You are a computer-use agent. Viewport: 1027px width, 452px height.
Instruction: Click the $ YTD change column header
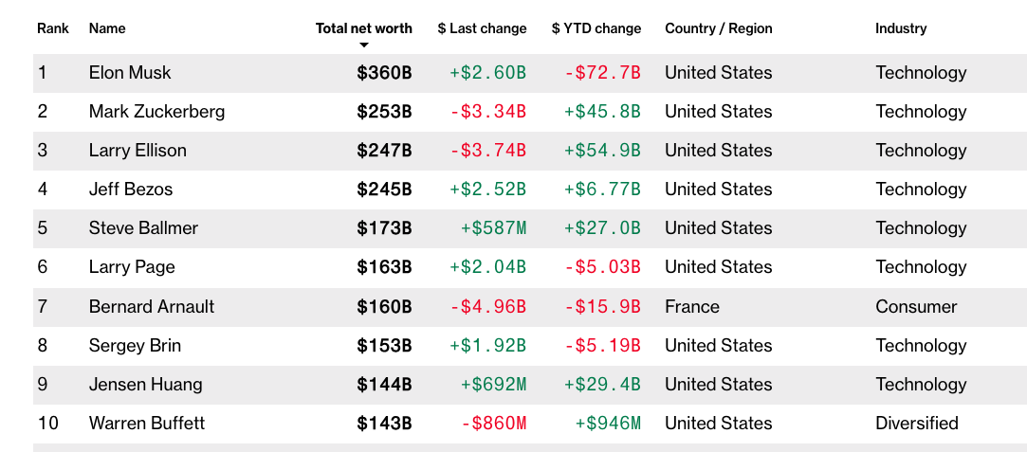point(596,28)
